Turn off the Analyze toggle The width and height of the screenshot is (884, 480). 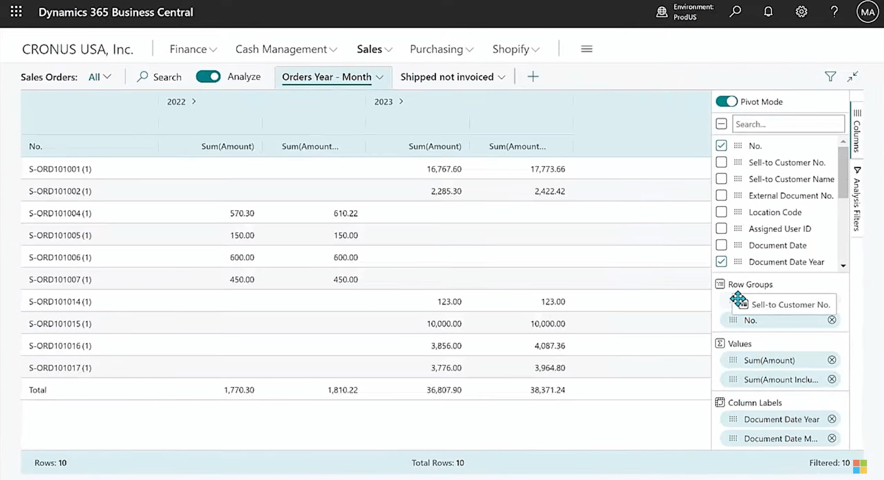[208, 76]
